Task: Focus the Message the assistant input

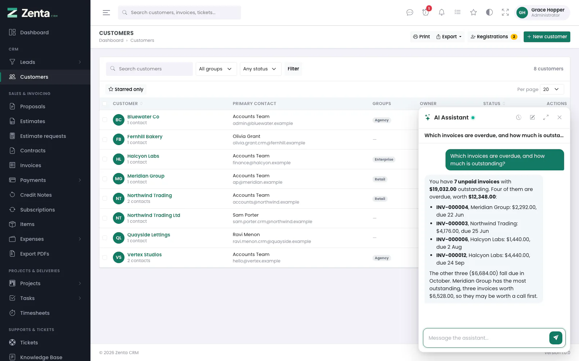Action: [x=486, y=338]
